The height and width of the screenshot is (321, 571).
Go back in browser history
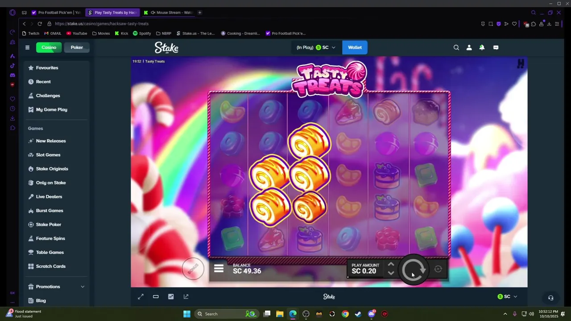click(24, 24)
